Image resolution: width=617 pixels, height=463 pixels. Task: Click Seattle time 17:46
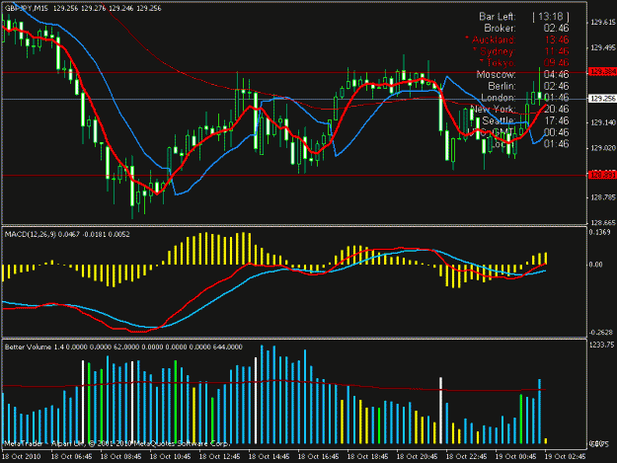coord(557,120)
